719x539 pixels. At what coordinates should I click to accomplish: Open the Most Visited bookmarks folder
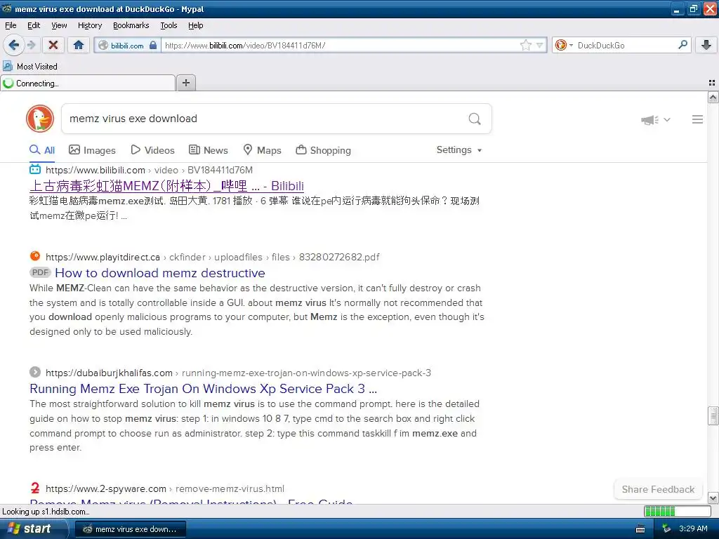point(30,67)
